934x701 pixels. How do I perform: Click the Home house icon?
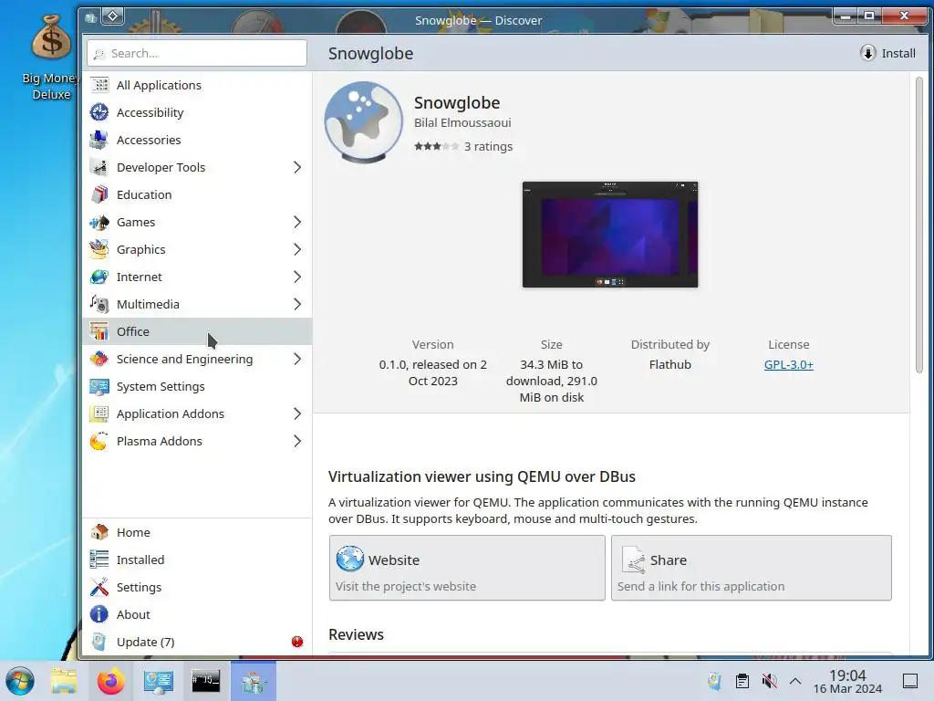pyautogui.click(x=99, y=532)
